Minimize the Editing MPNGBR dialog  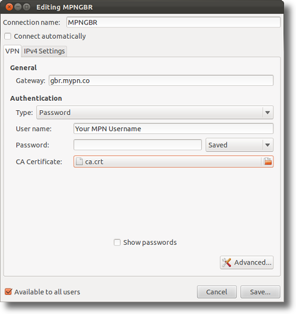(x=18, y=7)
